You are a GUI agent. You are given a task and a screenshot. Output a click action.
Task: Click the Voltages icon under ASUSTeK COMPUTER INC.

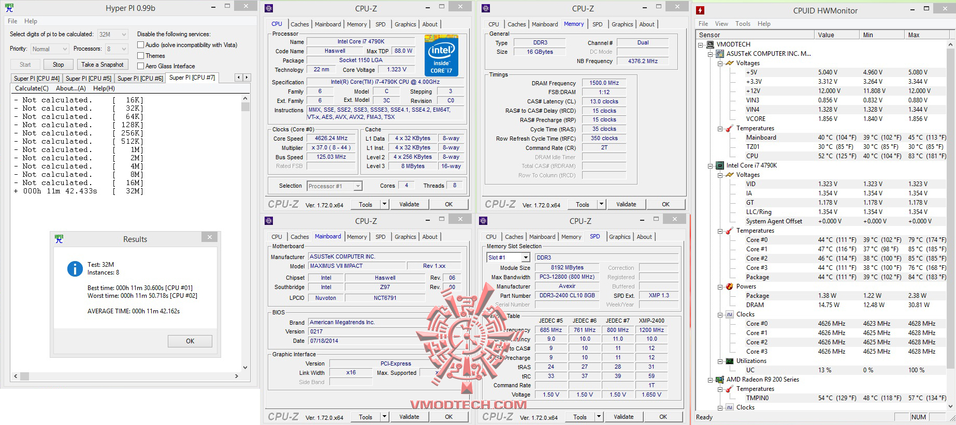click(x=730, y=63)
